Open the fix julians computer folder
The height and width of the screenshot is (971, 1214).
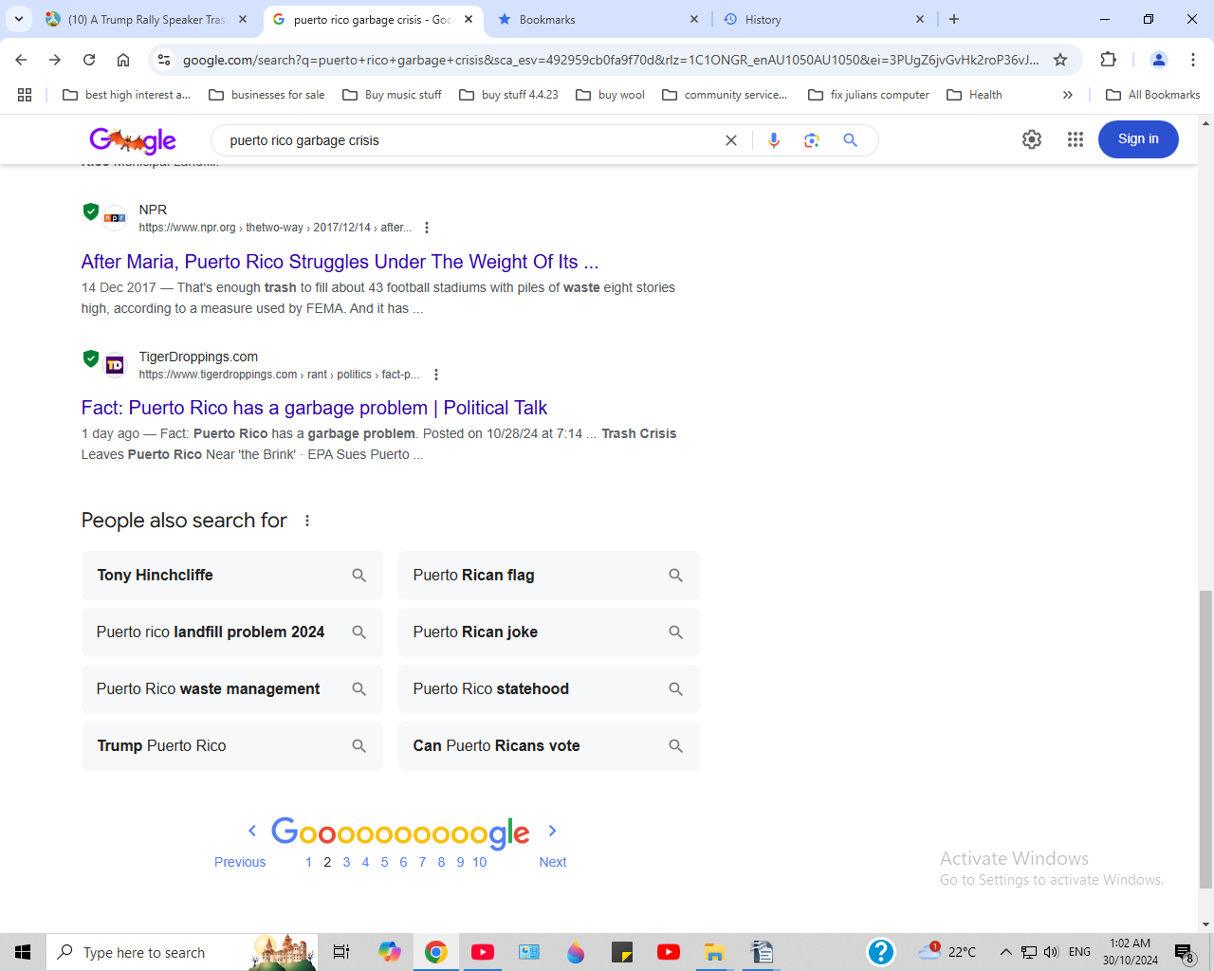[x=870, y=95]
